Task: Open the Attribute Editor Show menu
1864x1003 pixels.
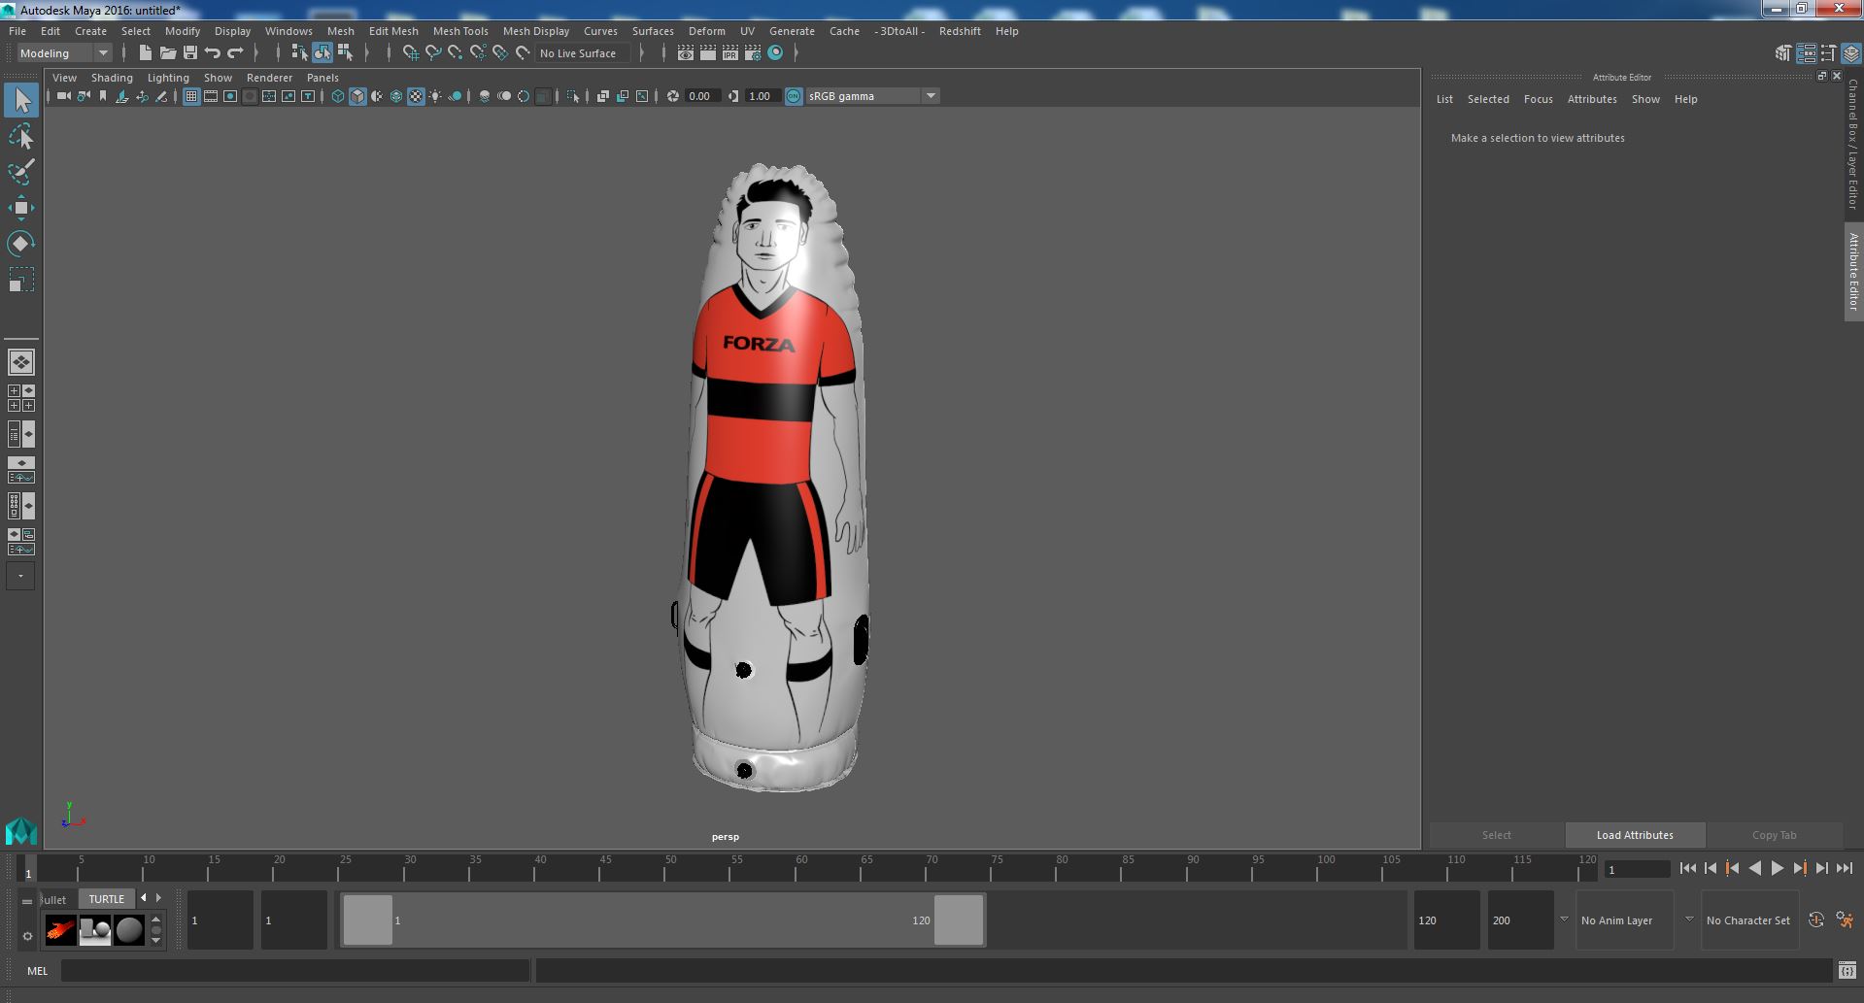Action: pos(1645,99)
